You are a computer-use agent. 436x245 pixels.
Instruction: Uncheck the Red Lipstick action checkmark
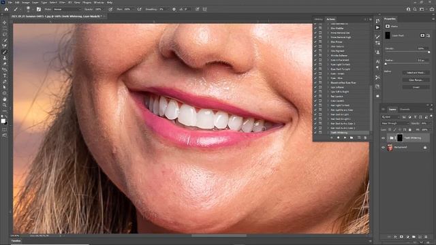[x=315, y=97]
